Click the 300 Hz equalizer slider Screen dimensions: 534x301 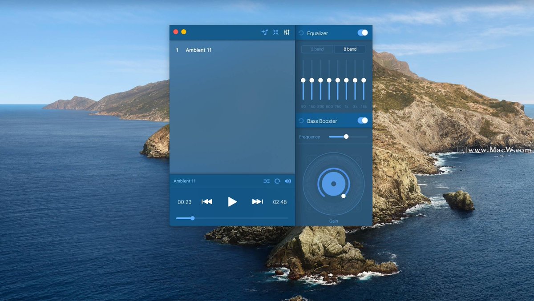(320, 80)
